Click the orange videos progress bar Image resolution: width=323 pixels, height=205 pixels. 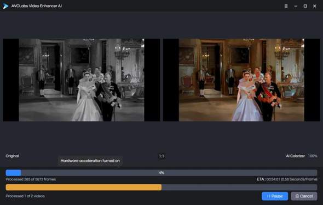[x=161, y=187]
